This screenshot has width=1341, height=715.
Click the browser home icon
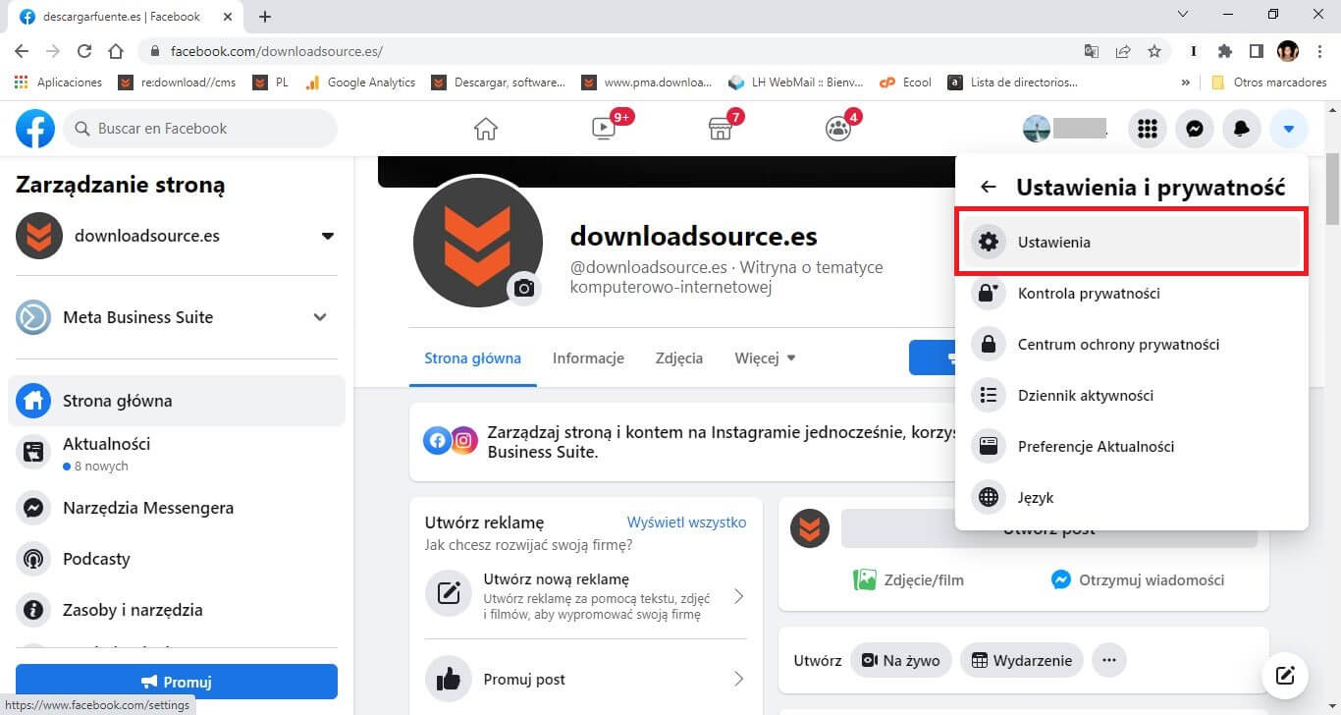click(116, 51)
